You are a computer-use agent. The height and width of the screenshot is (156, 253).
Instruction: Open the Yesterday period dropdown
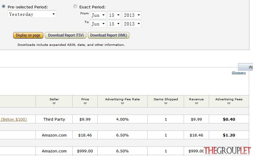click(32, 14)
